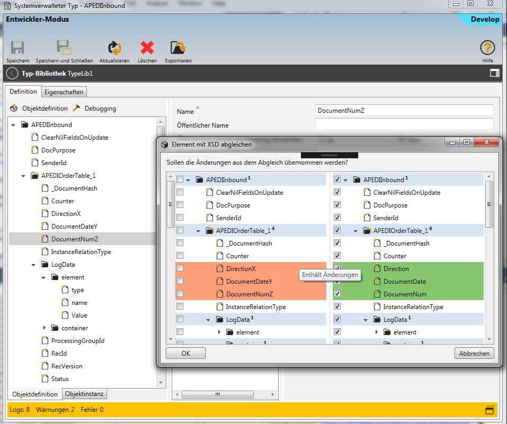Screen dimensions: 507x424
Task: Check the DocumentDateY checkbox in dialog
Action: [x=180, y=281]
